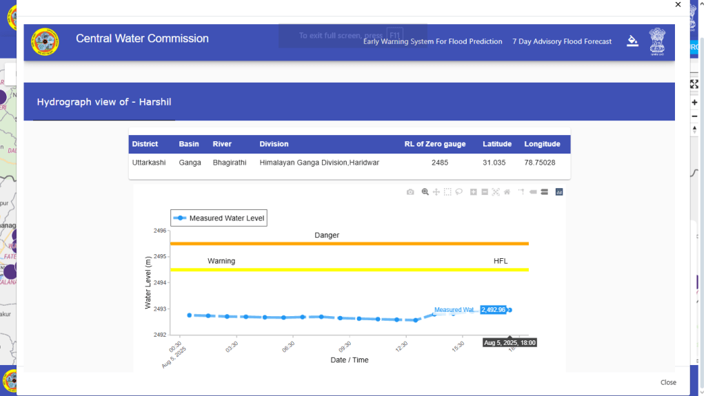Enable compare data on hover
706x396 pixels.
(x=544, y=192)
